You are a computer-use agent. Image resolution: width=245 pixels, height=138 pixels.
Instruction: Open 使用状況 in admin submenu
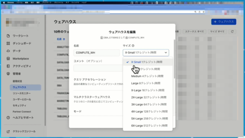pos(17,81)
